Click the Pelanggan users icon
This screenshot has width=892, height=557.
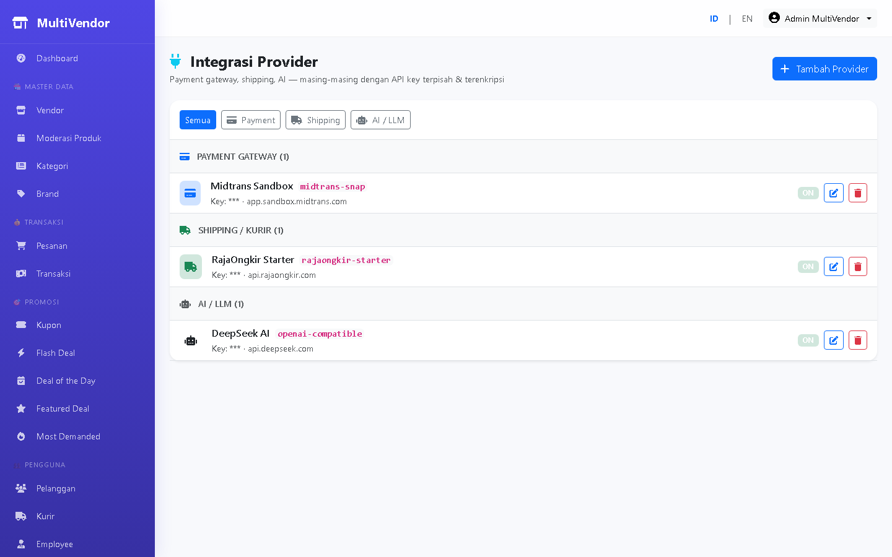coord(21,488)
